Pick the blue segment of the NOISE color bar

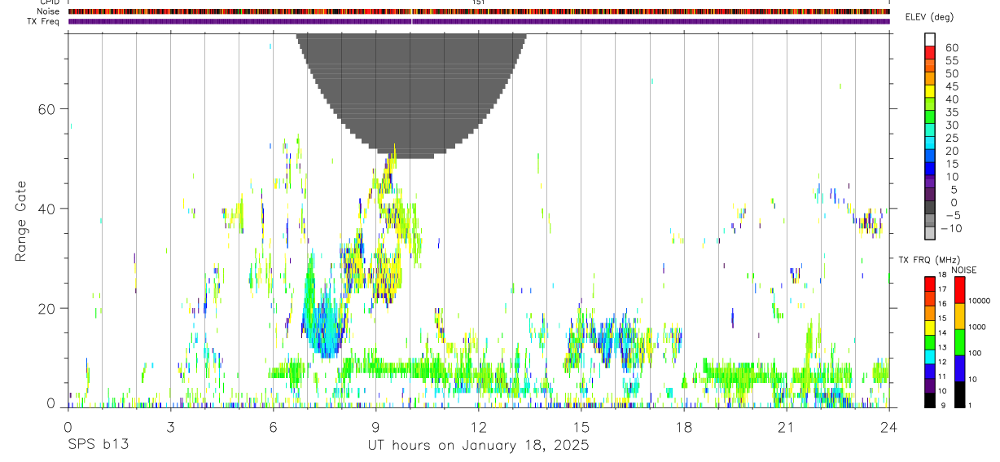click(960, 368)
